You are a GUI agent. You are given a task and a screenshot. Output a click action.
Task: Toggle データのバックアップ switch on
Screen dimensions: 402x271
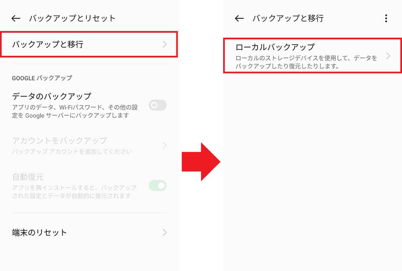pyautogui.click(x=158, y=105)
